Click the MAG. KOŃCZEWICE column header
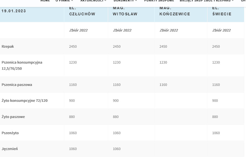The image size is (246, 157). tap(175, 11)
